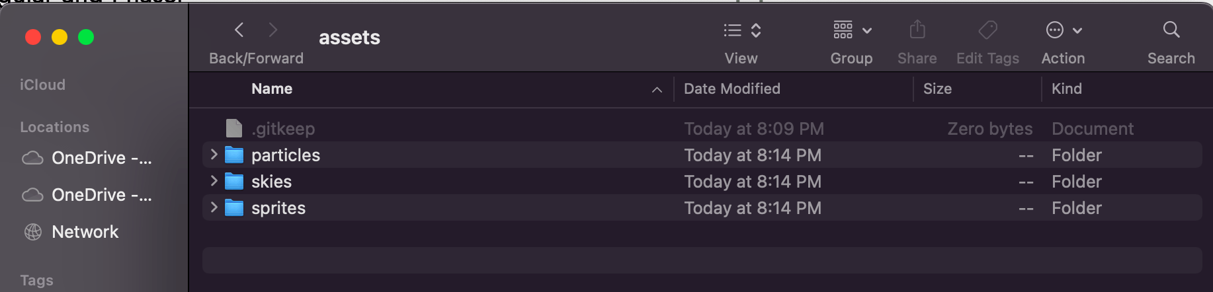The height and width of the screenshot is (292, 1213).
Task: Click the Edit Tags icon
Action: click(987, 30)
